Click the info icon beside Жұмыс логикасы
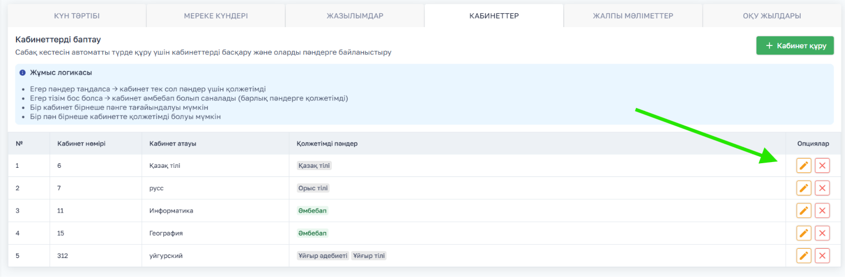Screen dimensions: 845x277 coord(22,73)
